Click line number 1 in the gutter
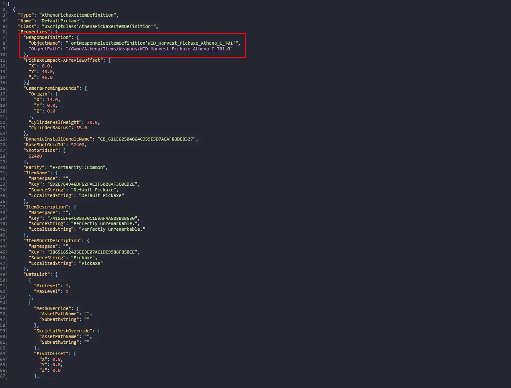 (4, 4)
